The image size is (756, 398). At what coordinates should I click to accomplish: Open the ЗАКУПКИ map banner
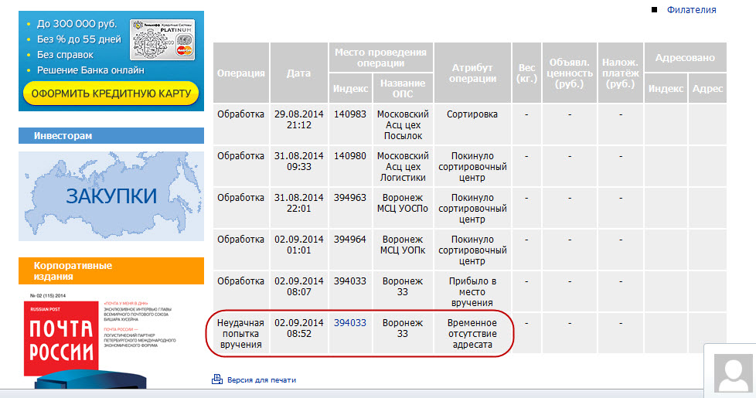click(x=111, y=196)
